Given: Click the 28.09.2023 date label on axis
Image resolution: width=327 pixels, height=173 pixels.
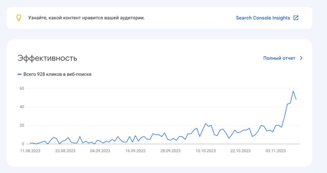Looking at the screenshot, I should point(171,151).
